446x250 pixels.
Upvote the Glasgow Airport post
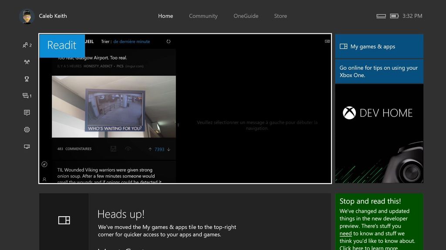point(150,149)
